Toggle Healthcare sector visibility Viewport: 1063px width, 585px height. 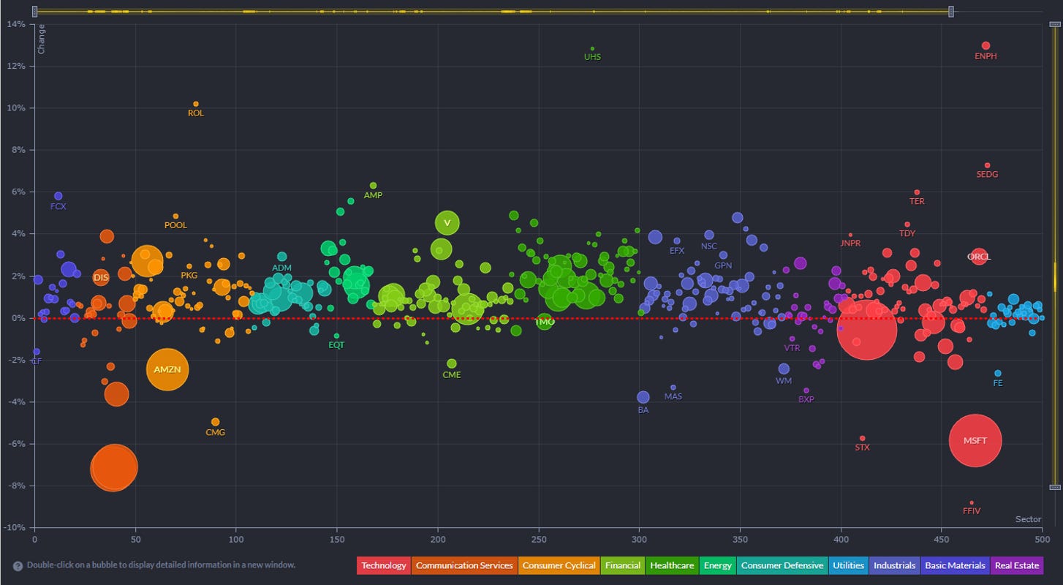(672, 565)
